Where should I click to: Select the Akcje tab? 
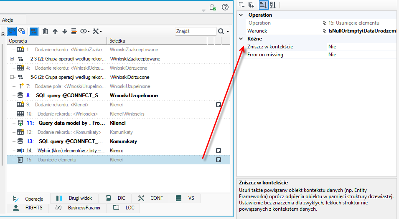pyautogui.click(x=8, y=20)
